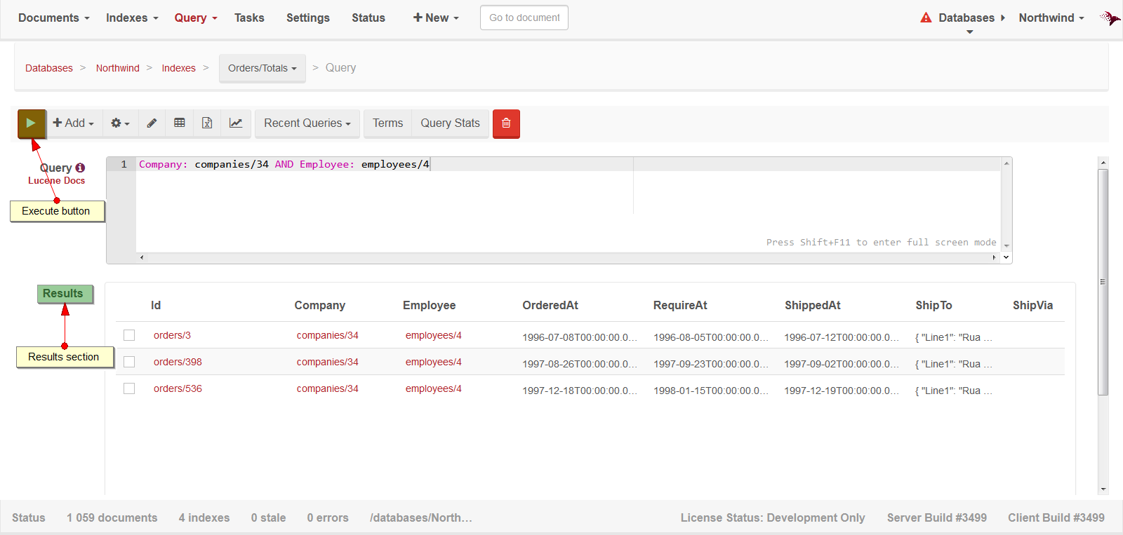The height and width of the screenshot is (535, 1123).
Task: Open the orders/3 document link
Action: coord(172,335)
